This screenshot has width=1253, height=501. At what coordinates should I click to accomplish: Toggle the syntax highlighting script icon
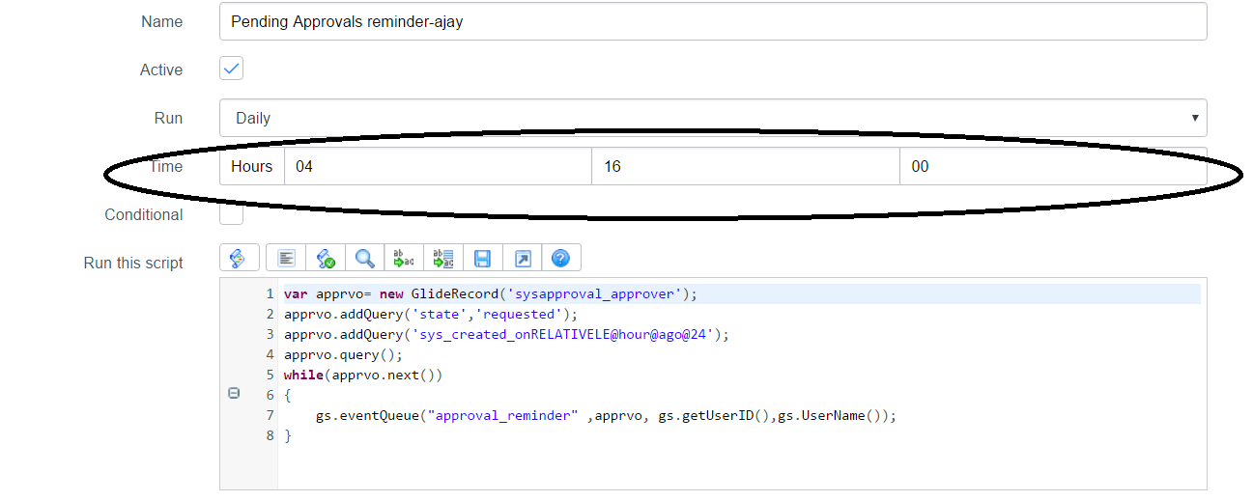click(x=239, y=258)
